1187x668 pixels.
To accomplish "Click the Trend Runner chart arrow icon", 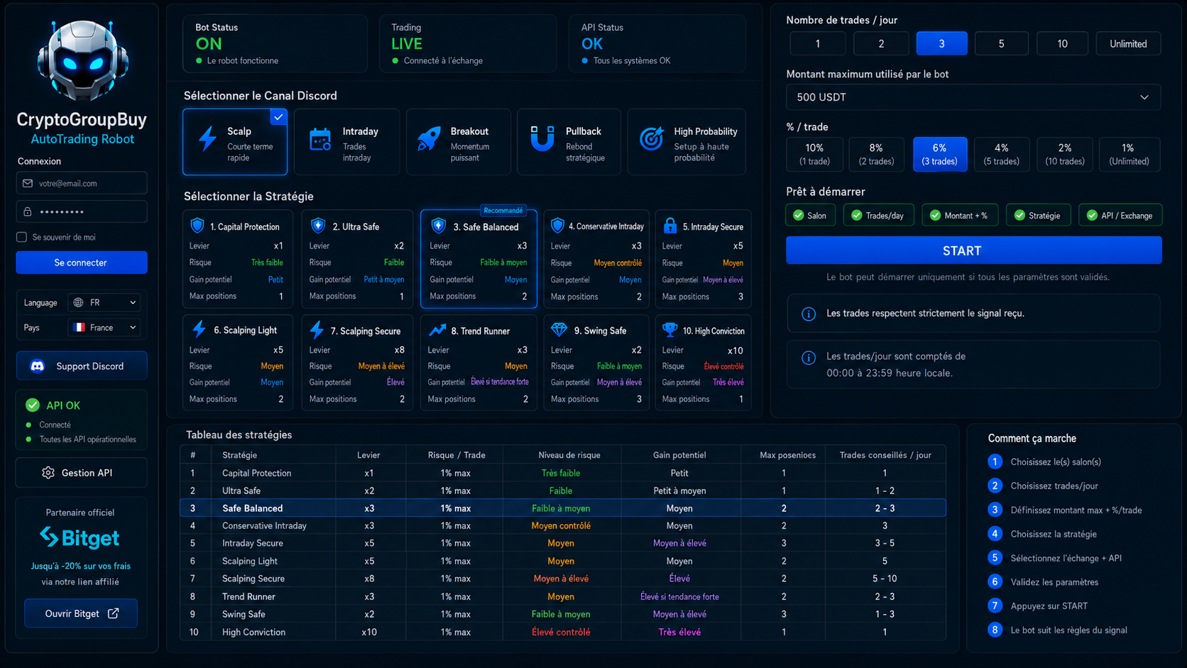I will click(x=437, y=330).
